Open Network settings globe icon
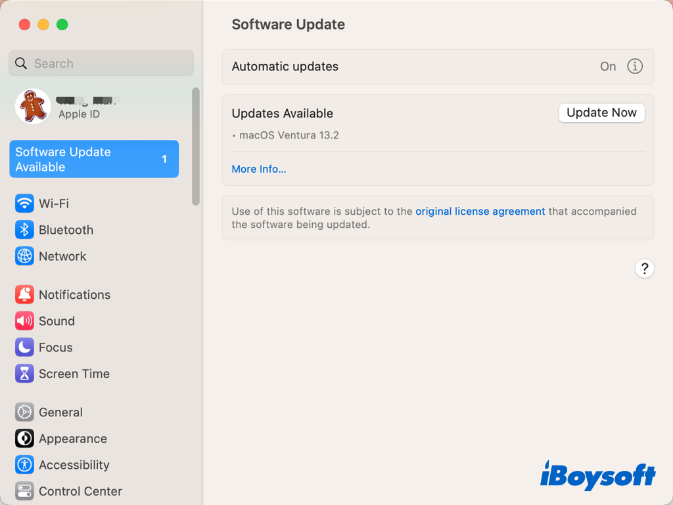This screenshot has height=505, width=673. pos(24,256)
